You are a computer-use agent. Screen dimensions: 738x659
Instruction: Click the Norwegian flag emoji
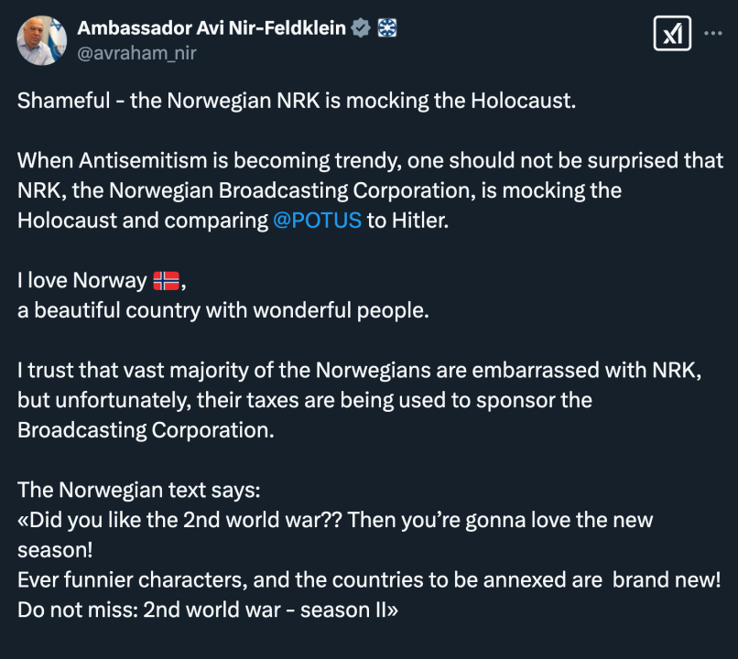pos(166,281)
